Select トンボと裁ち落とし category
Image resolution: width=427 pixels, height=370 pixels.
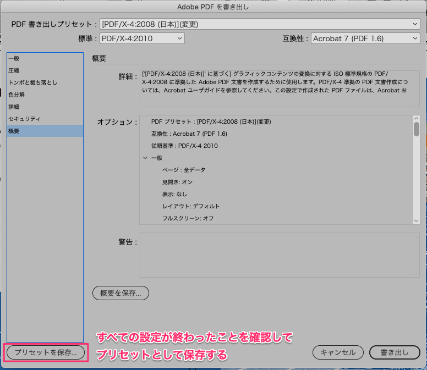click(45, 82)
